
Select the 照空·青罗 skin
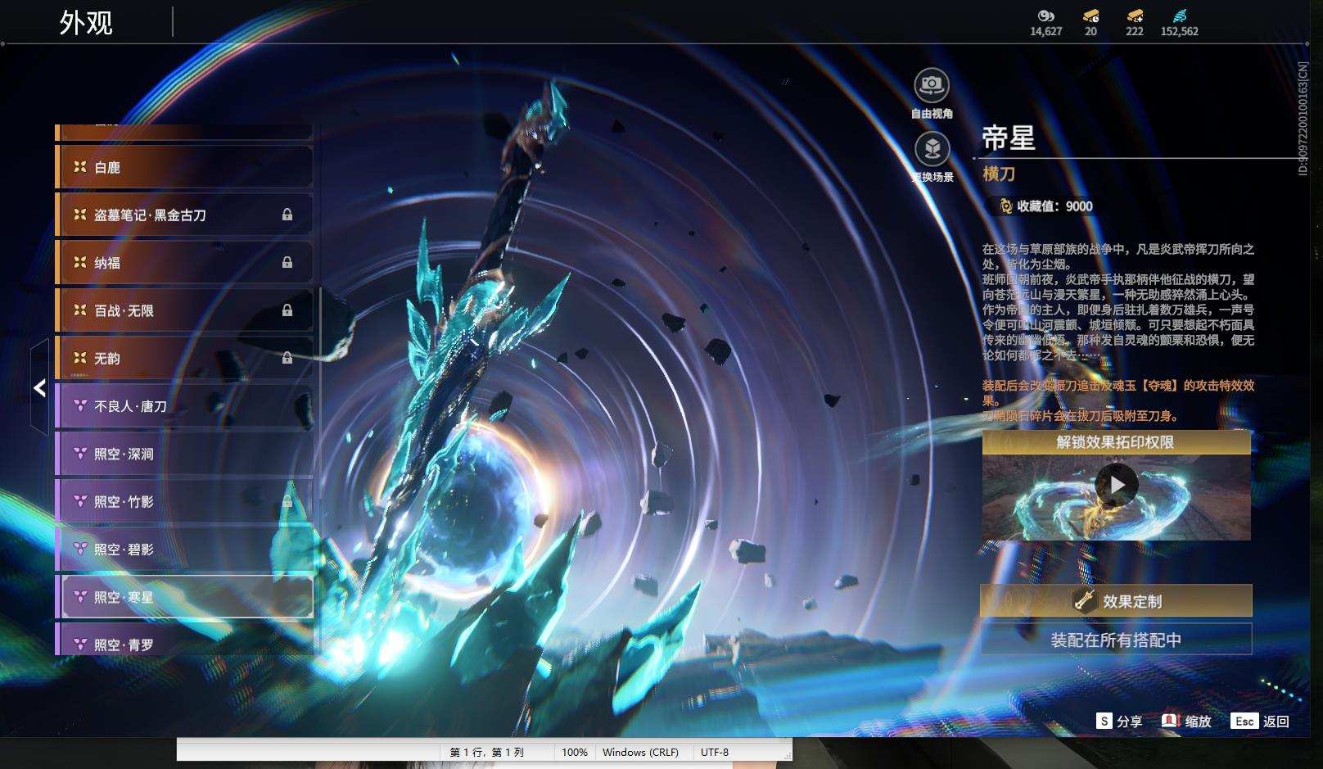point(184,641)
